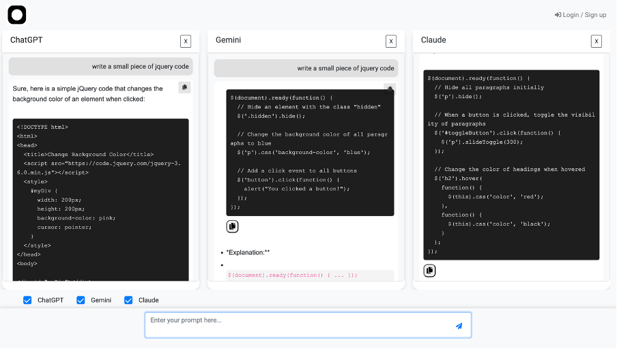Send the prompt with the paper plane icon
This screenshot has width=617, height=349.
tap(459, 326)
